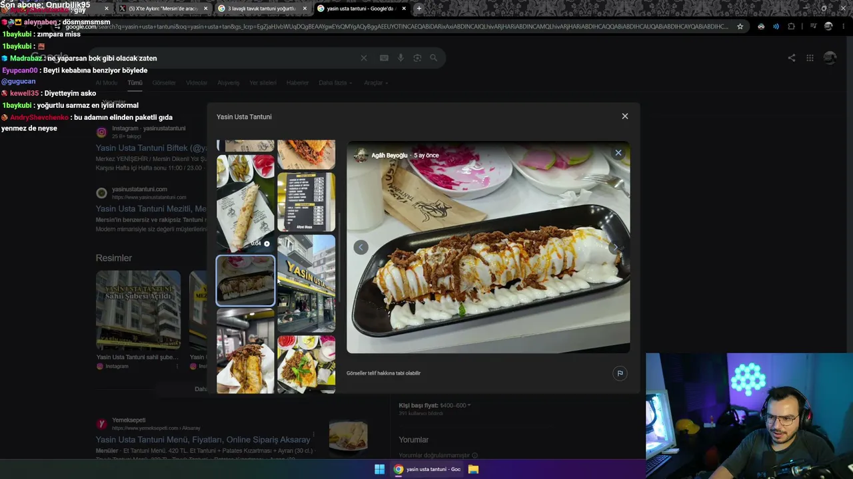Open the Chrome profile icon in the toolbar
853x479 pixels.
(828, 27)
